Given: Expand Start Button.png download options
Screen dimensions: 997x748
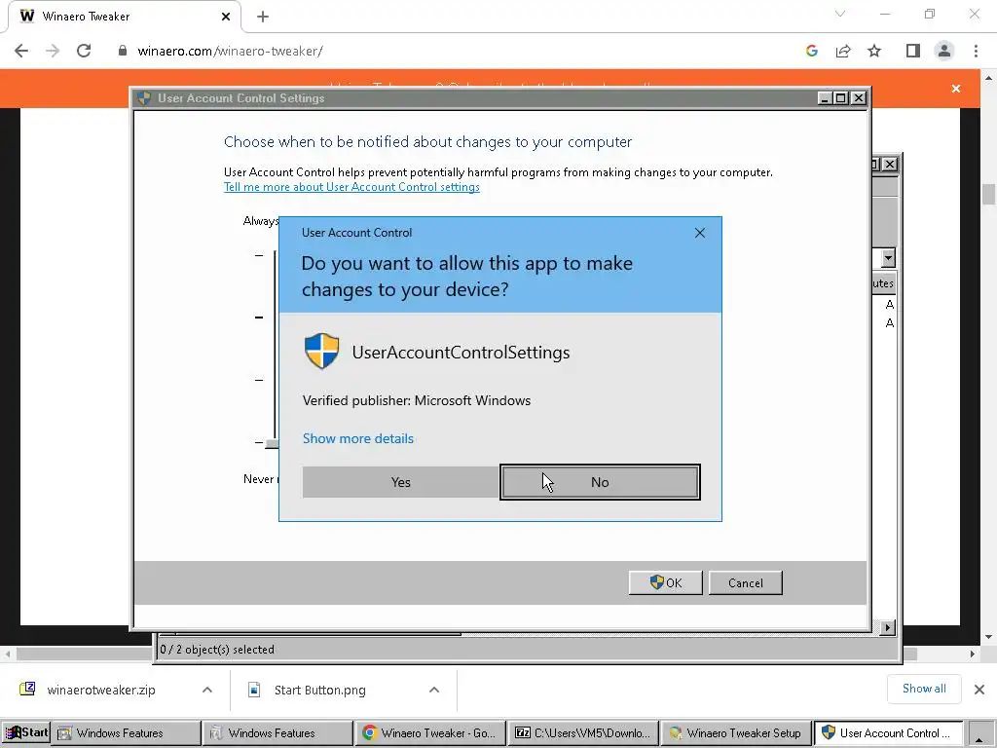Looking at the screenshot, I should click(x=434, y=690).
